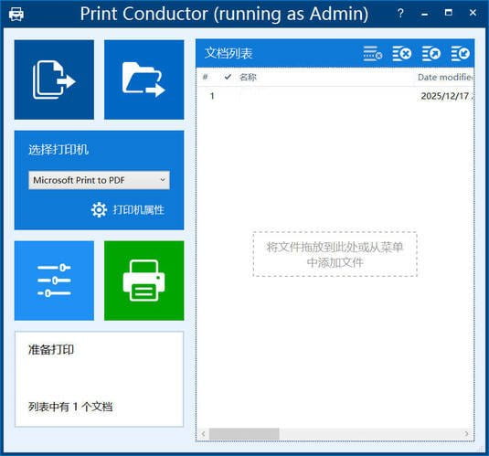
Task: Toggle the check-all column header
Action: [228, 77]
